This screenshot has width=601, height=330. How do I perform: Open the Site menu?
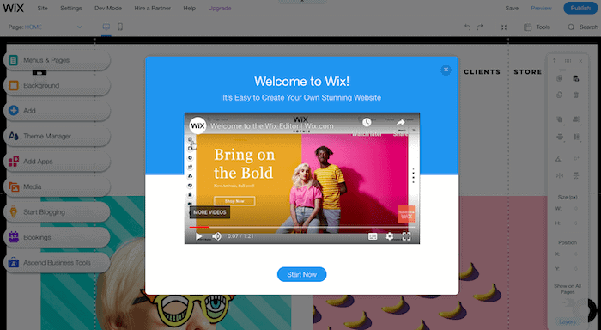click(x=43, y=8)
